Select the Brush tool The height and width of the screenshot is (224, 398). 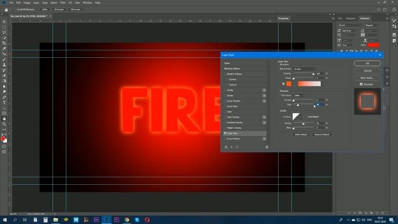pyautogui.click(x=4, y=60)
